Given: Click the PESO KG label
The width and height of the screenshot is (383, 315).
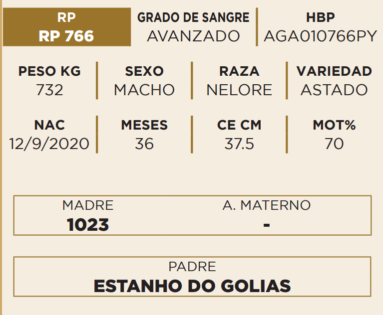Looking at the screenshot, I should (49, 71).
